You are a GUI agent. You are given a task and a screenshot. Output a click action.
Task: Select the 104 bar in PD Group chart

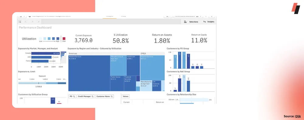pos(175,62)
